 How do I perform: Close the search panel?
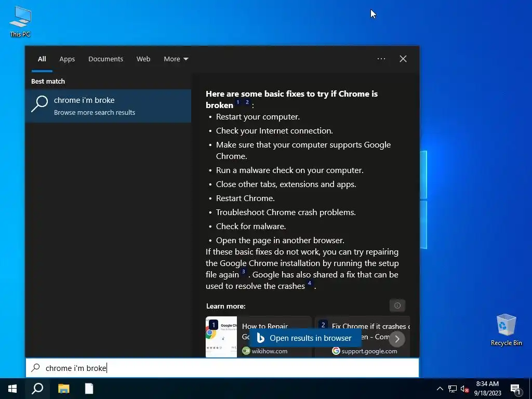point(403,59)
